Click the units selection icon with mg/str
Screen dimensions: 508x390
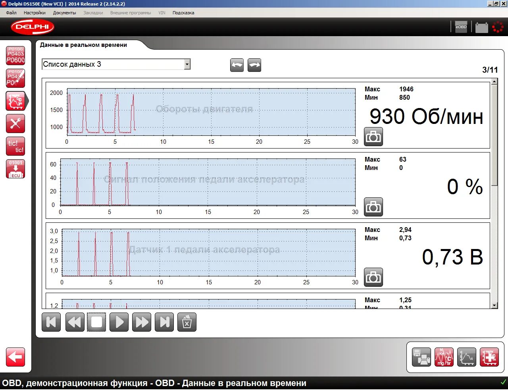[x=444, y=357]
